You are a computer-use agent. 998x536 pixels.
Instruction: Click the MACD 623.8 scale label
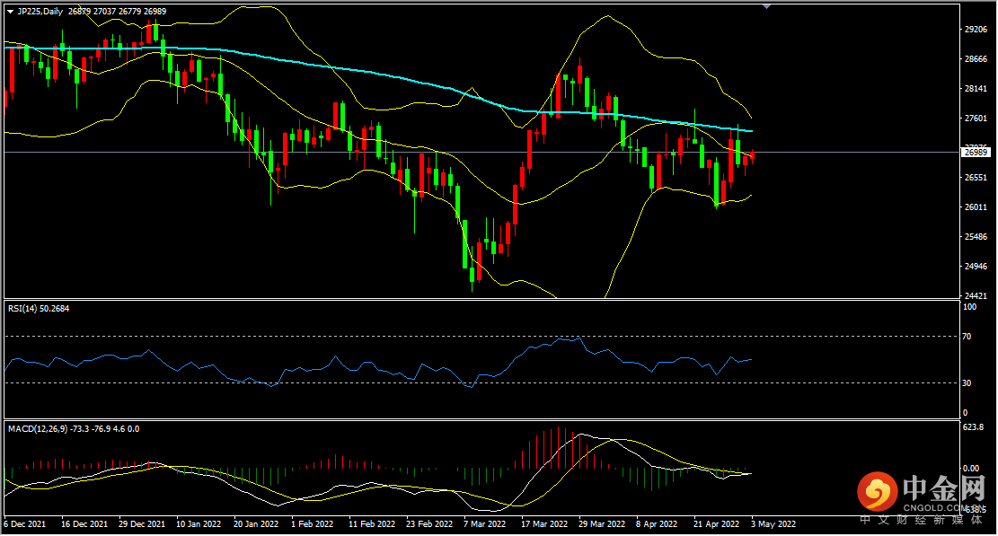(x=973, y=427)
